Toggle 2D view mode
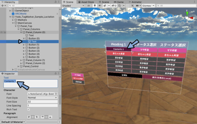This screenshot has height=124, width=197. coord(88,6)
